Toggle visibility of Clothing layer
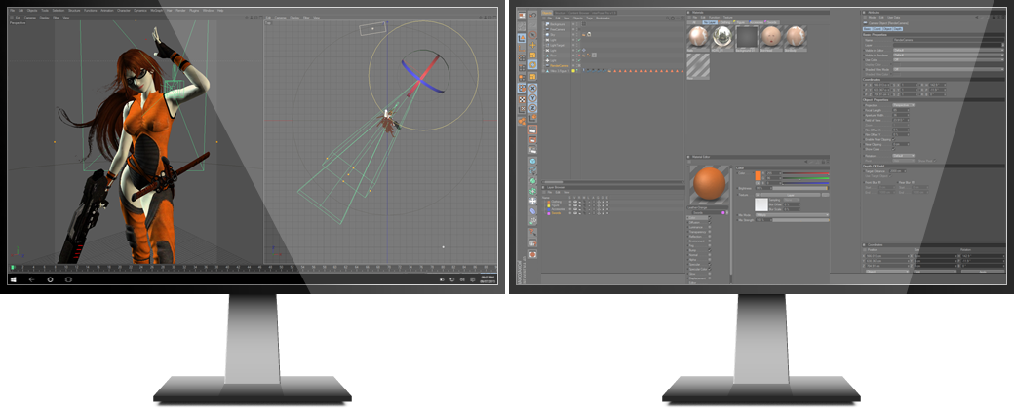 (x=575, y=202)
